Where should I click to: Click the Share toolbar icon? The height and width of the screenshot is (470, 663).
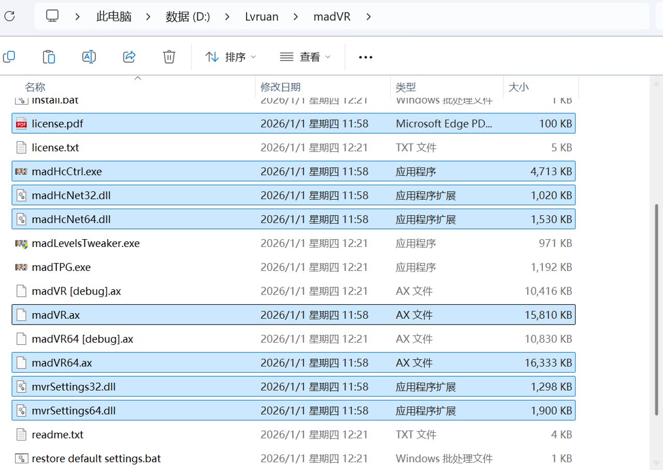pos(129,57)
